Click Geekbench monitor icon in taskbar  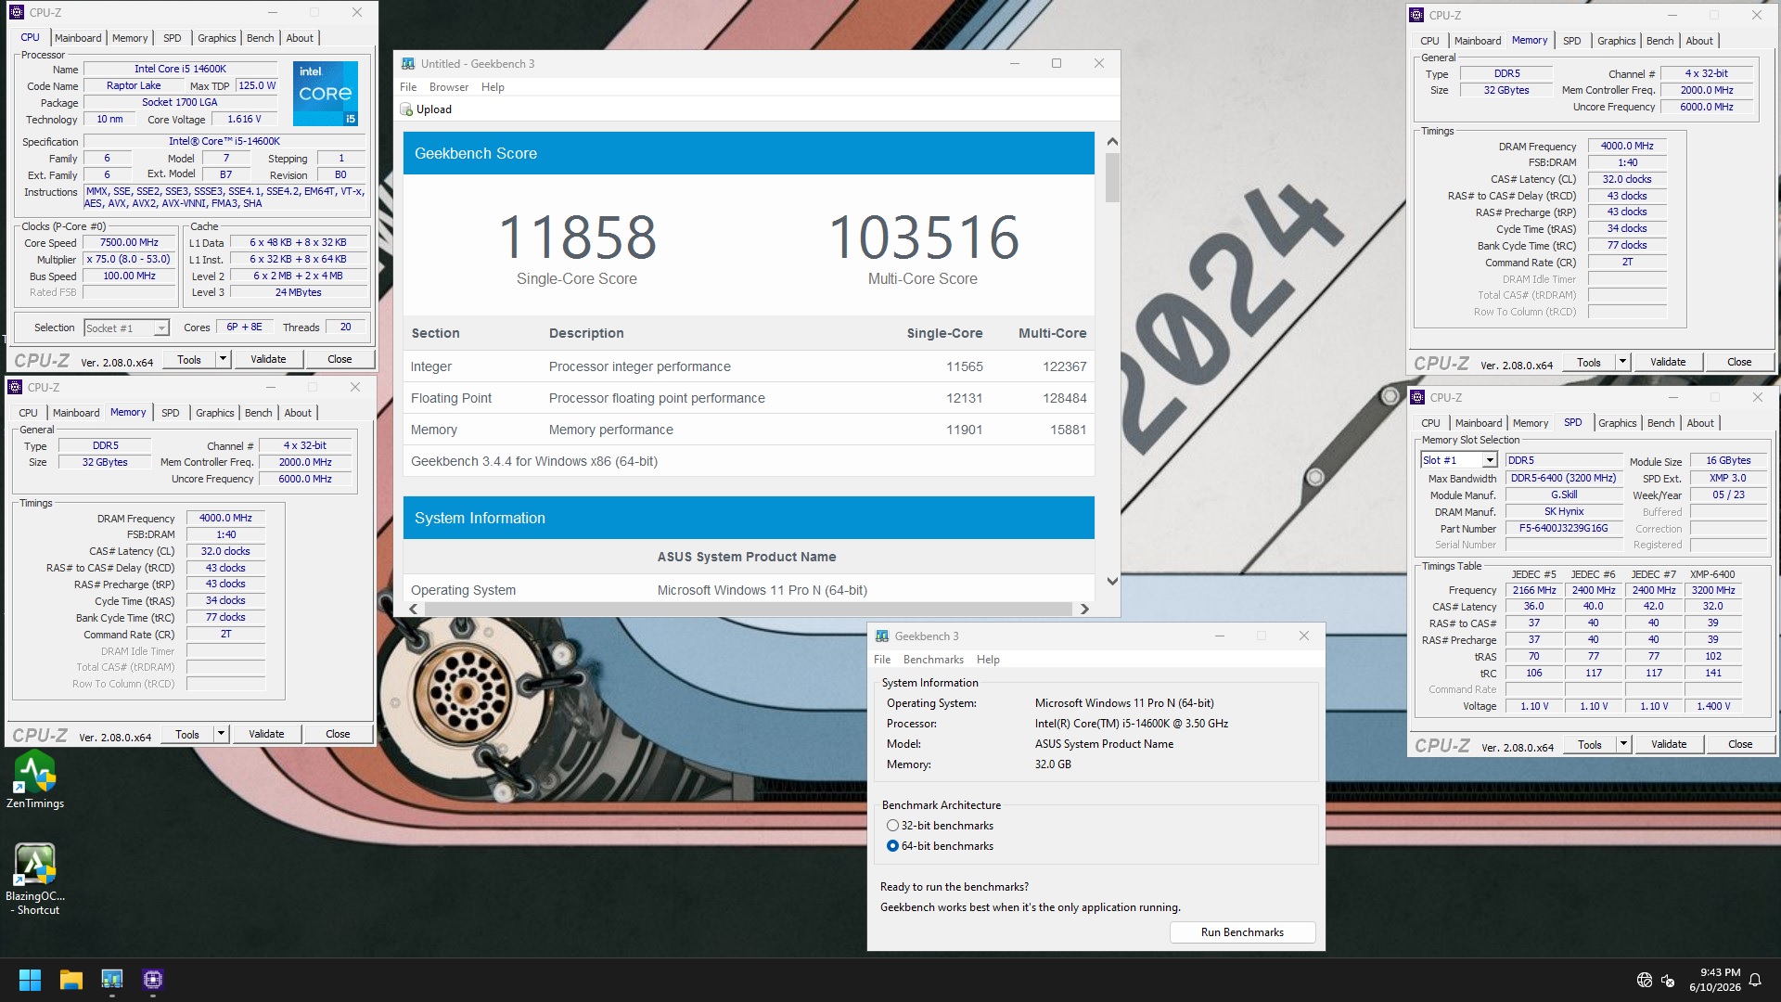112,980
